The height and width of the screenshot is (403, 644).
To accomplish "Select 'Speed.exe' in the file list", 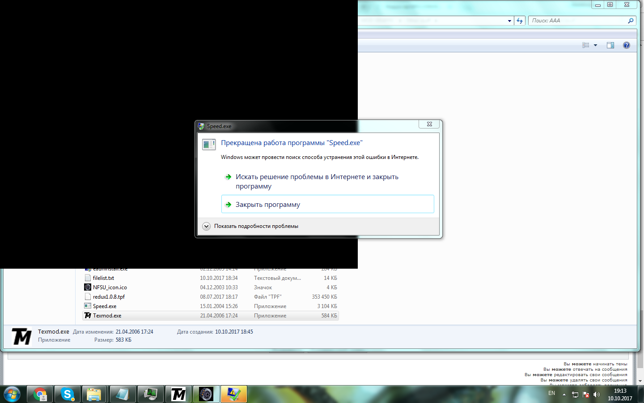I will pos(105,306).
